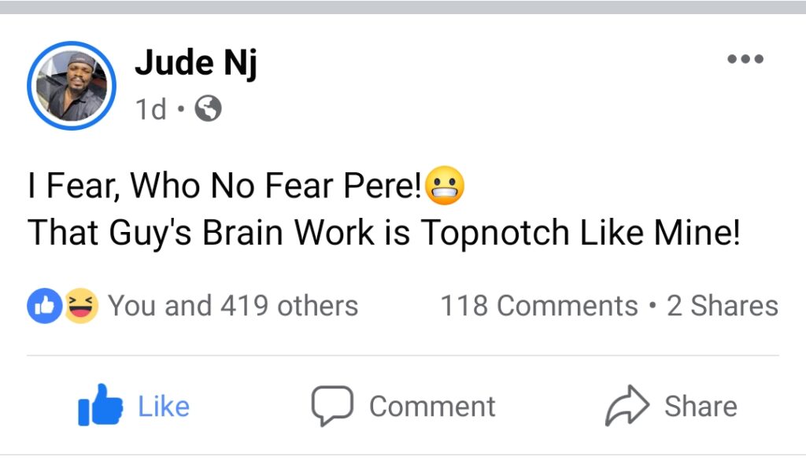This screenshot has width=806, height=464.
Task: View the 2 Shares list
Action: tap(723, 306)
